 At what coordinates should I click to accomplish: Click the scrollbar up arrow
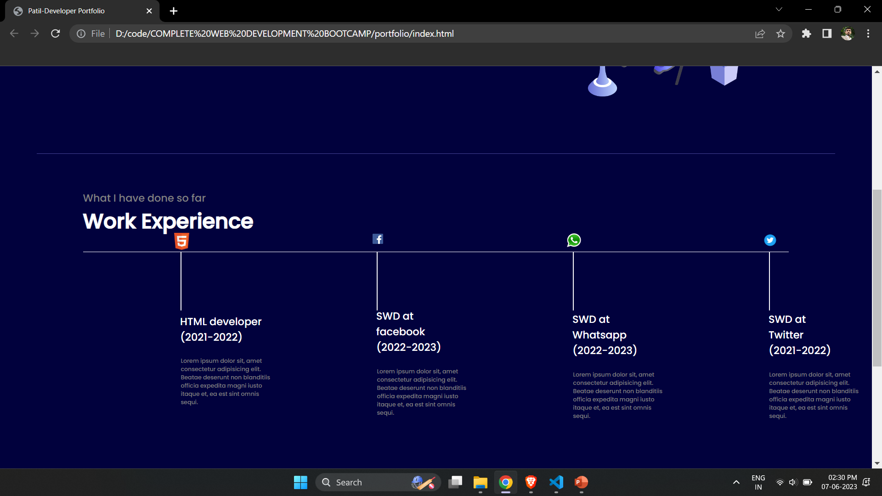tap(877, 72)
